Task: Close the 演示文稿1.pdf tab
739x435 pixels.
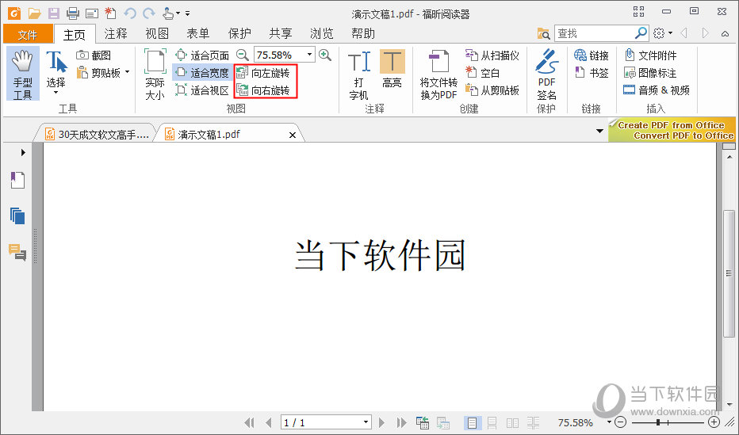Action: (x=293, y=135)
